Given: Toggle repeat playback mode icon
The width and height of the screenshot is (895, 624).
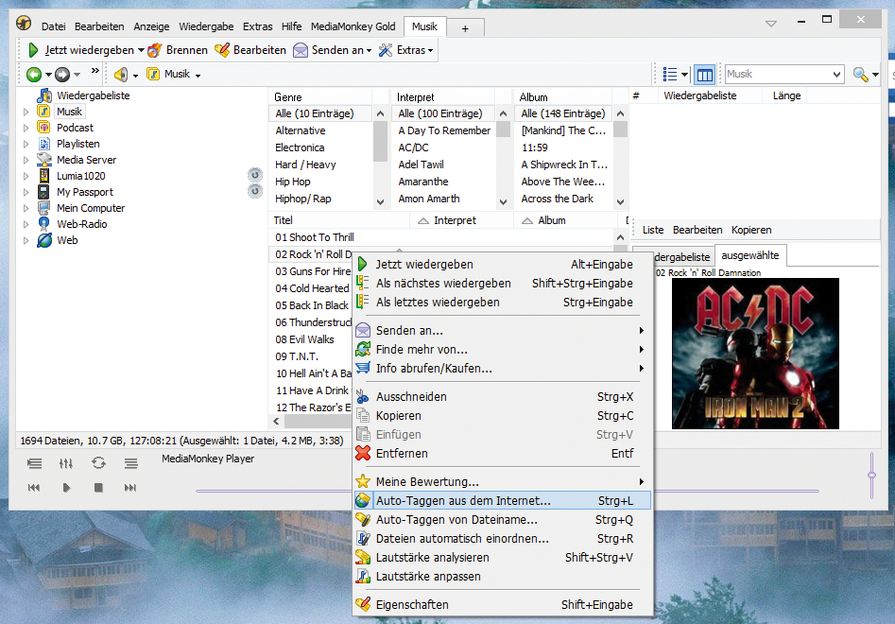Looking at the screenshot, I should (98, 463).
